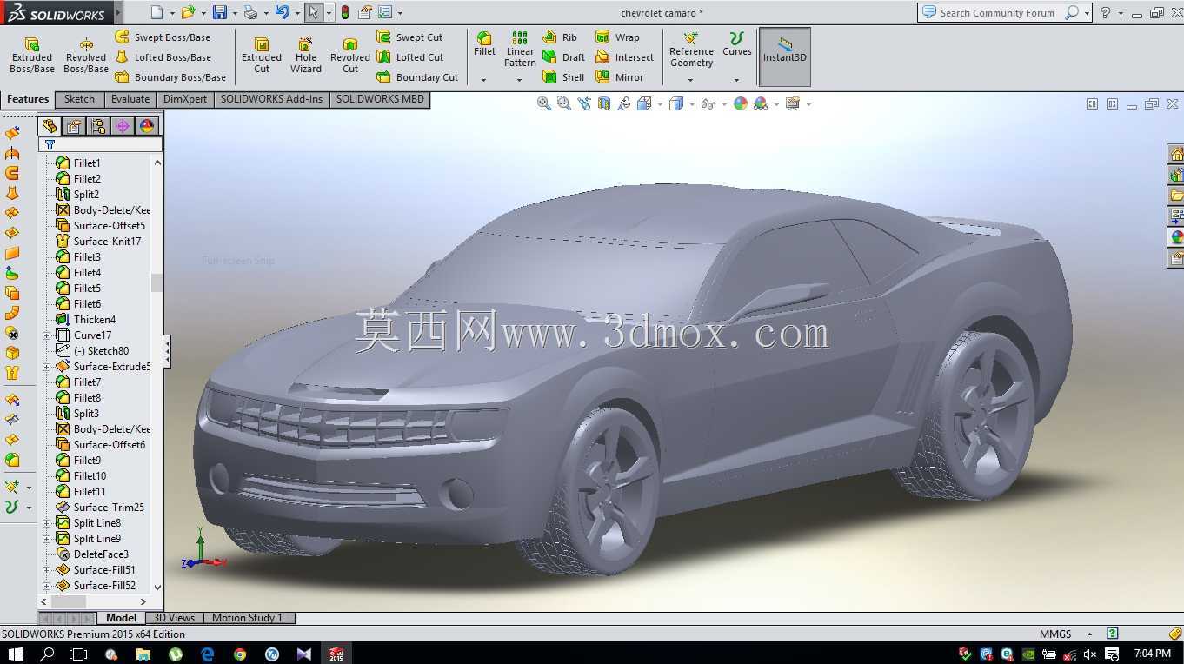
Task: Open the Windows Start menu
Action: pyautogui.click(x=15, y=654)
